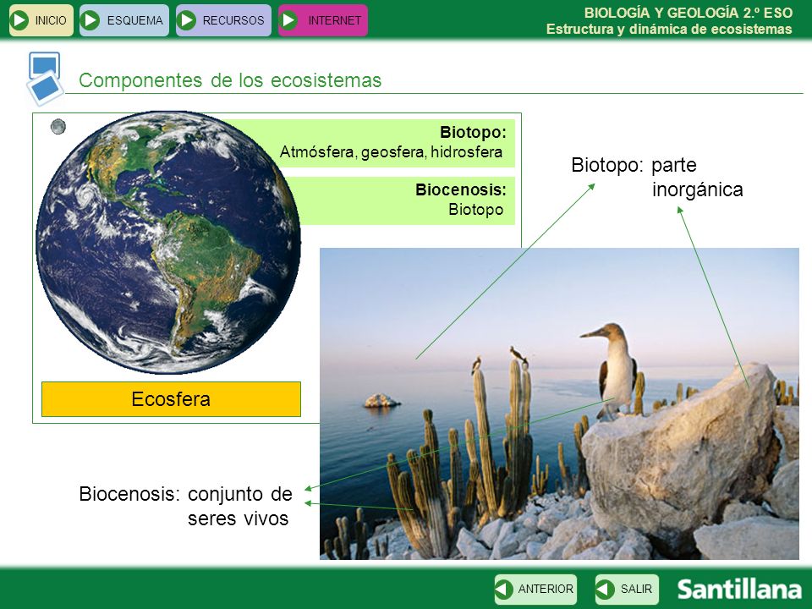This screenshot has height=609, width=812.
Task: Click 'Estructura y dinámica de ecosistemas' subtitle
Action: point(669,29)
